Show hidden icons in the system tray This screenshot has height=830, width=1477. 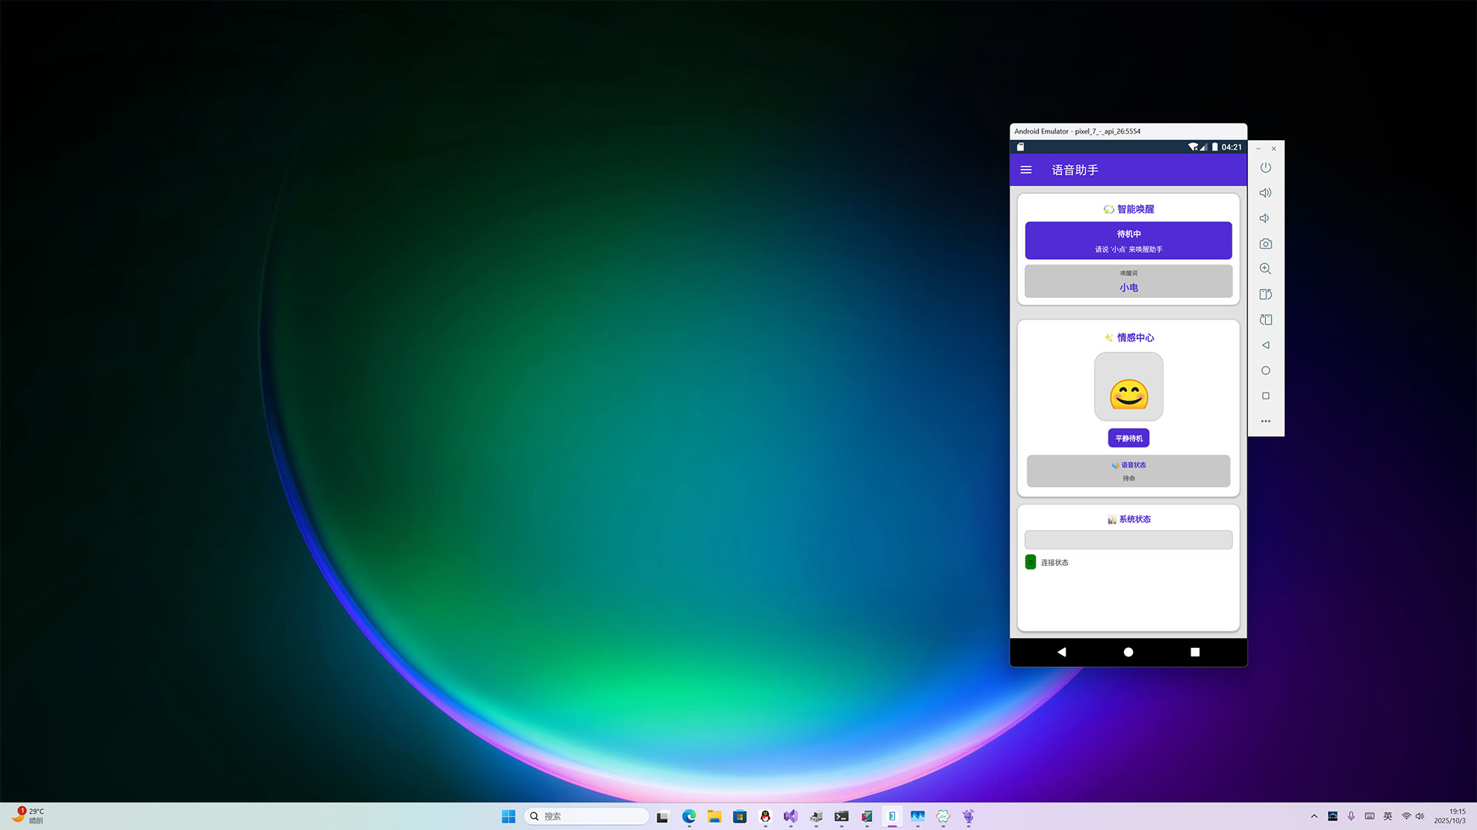(1314, 816)
